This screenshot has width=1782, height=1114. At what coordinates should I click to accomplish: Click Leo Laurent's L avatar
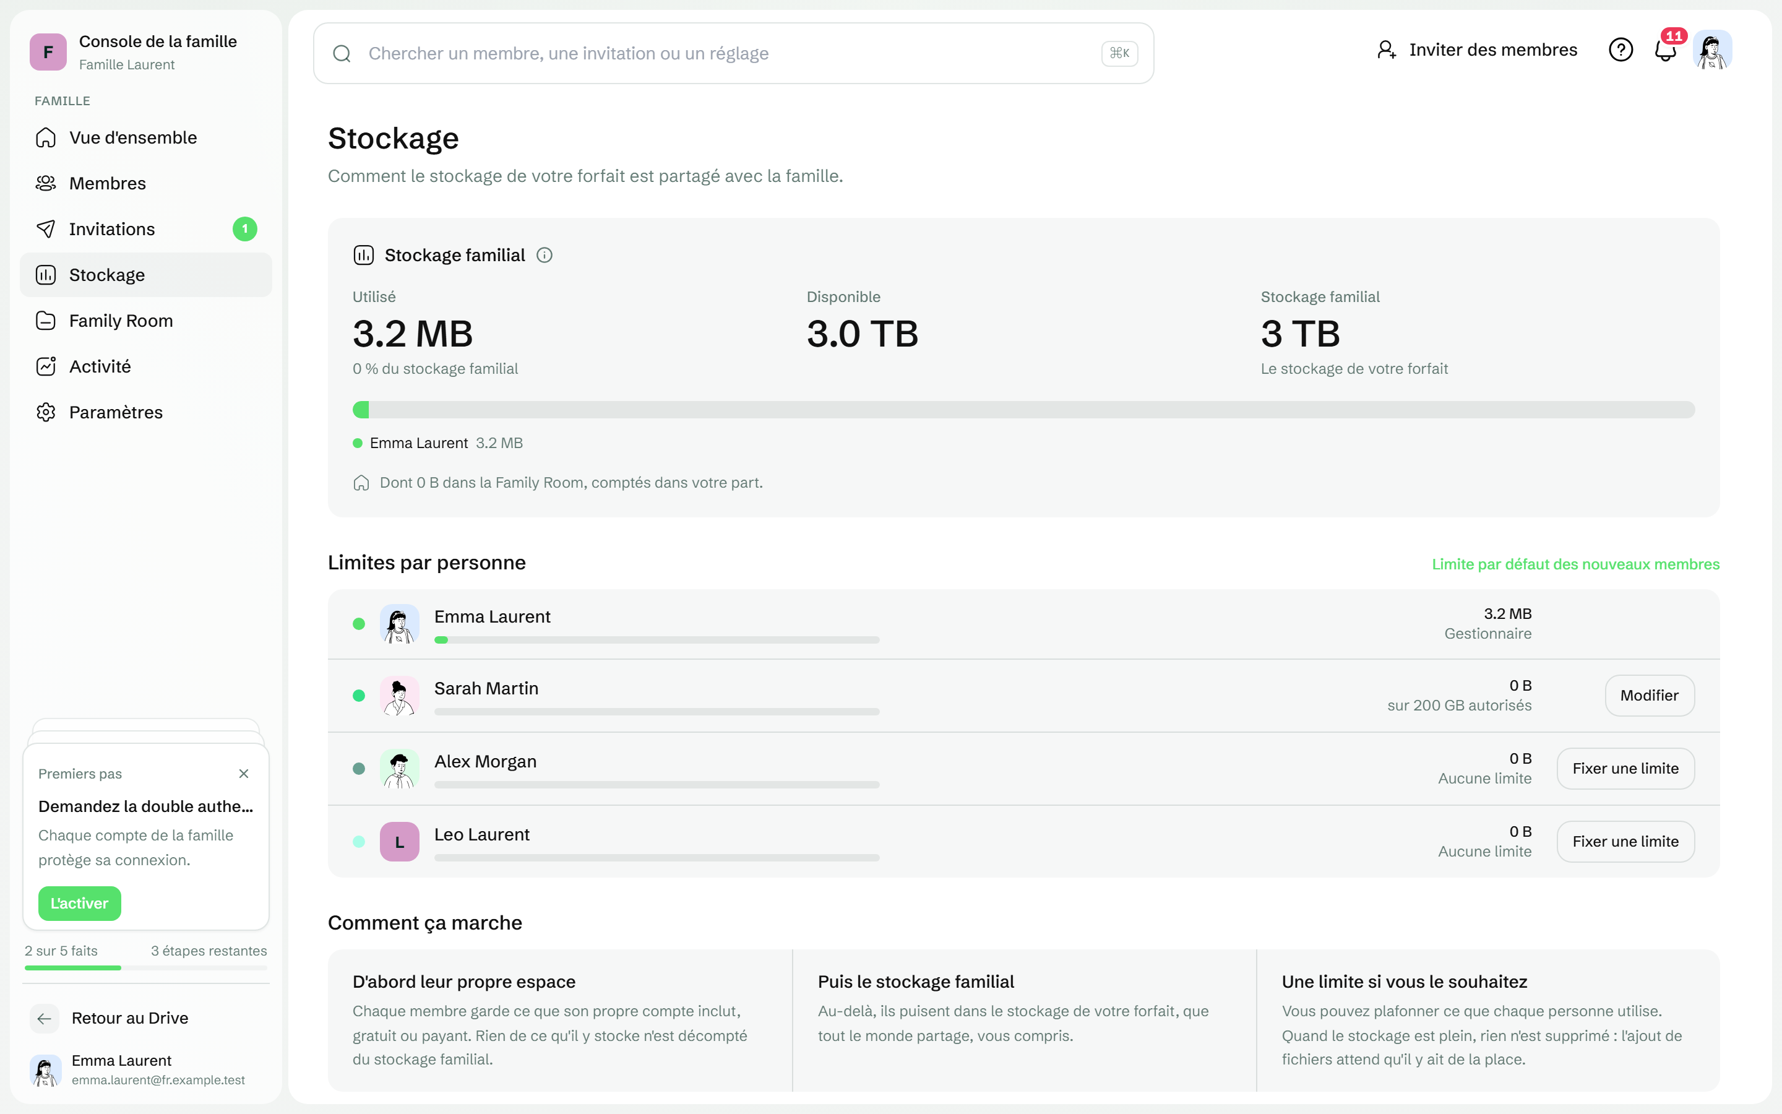tap(399, 842)
